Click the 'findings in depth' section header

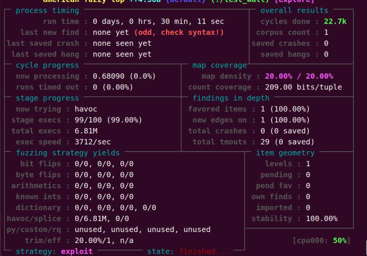231,98
